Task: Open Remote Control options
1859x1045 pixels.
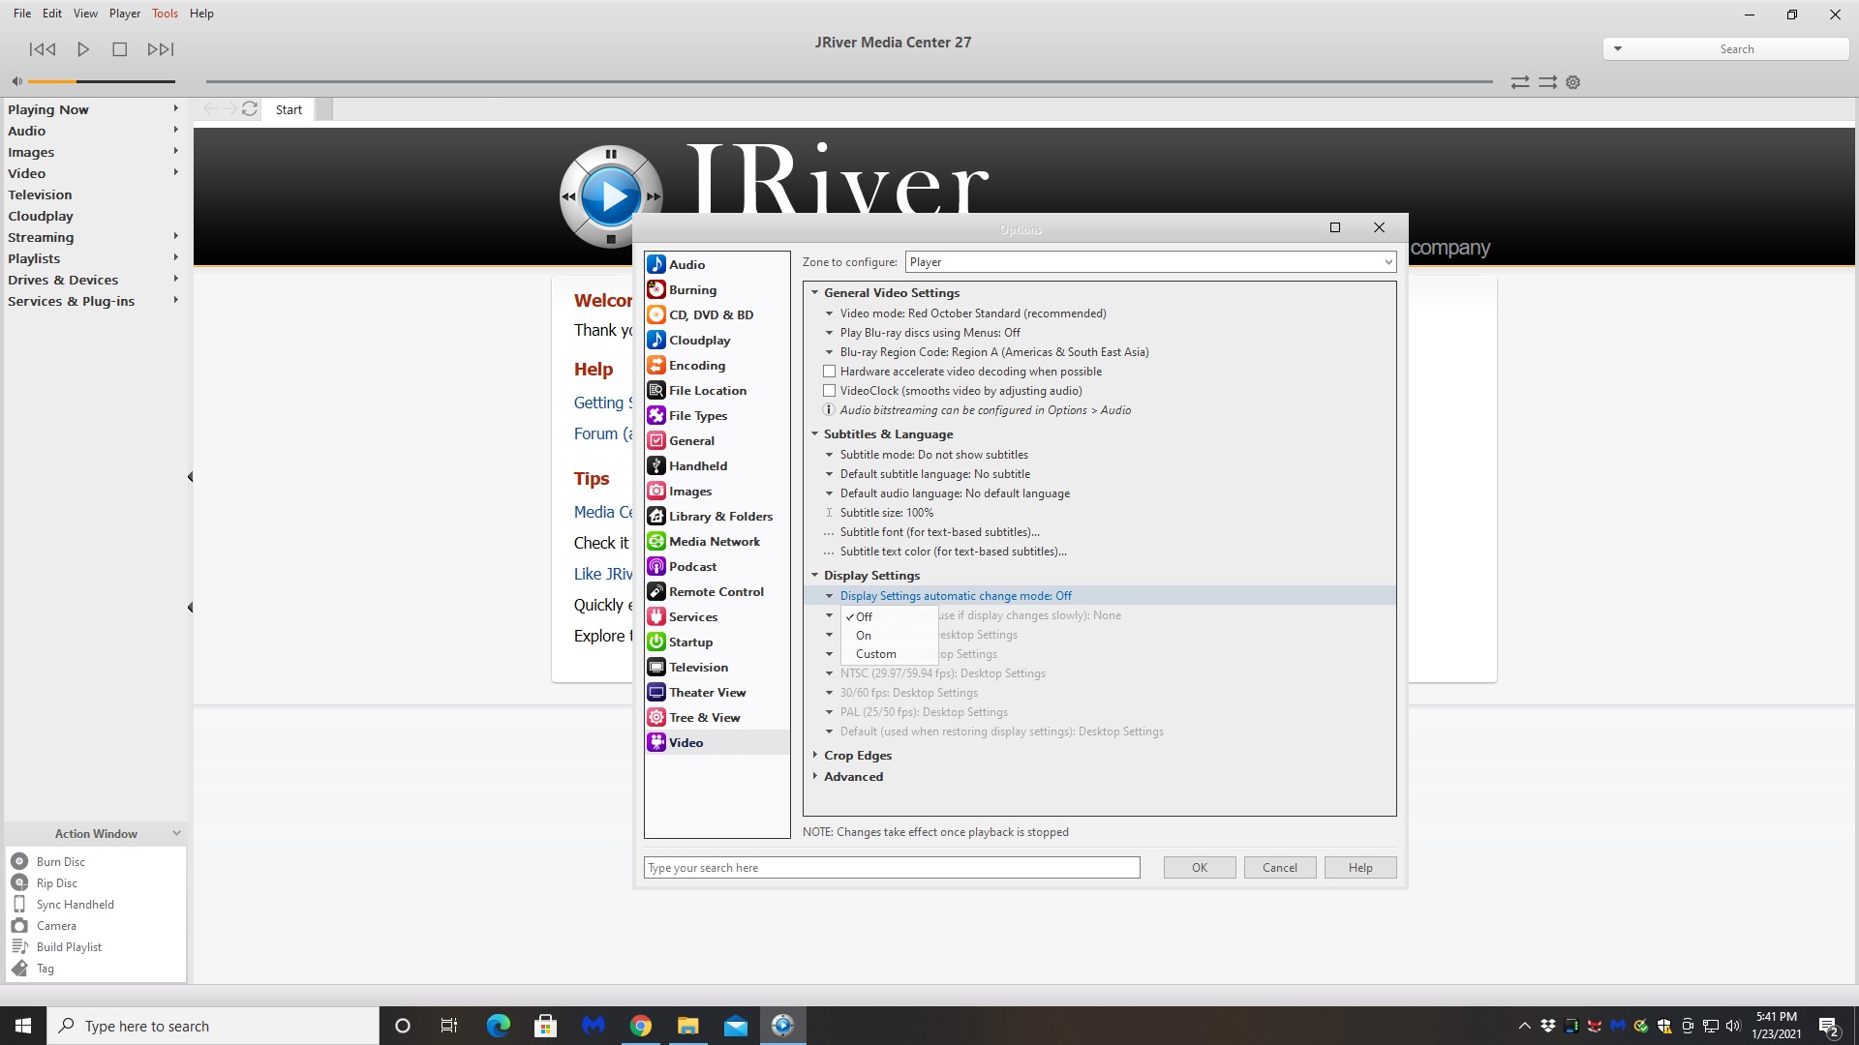Action: coord(716,591)
